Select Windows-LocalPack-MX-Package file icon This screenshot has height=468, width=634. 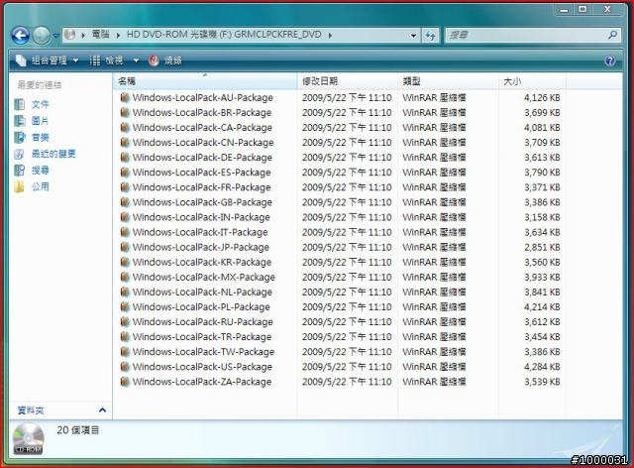point(125,278)
